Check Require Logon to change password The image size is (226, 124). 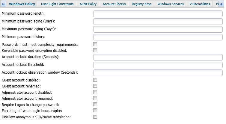pos(95,105)
